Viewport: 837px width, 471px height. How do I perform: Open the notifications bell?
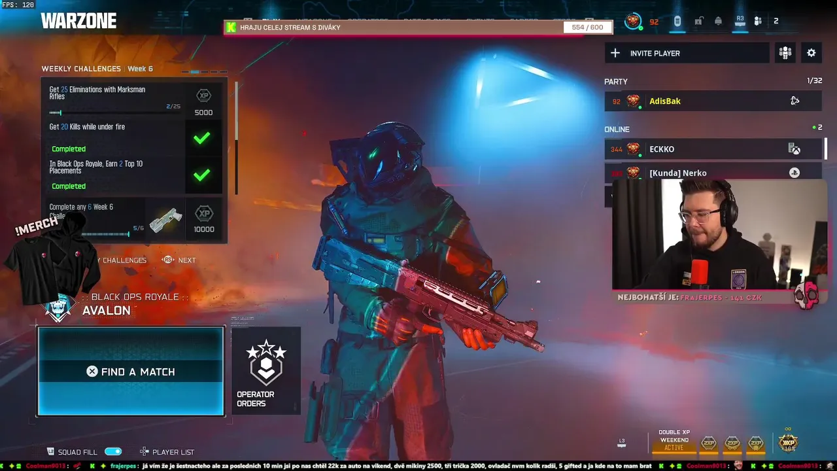[718, 22]
